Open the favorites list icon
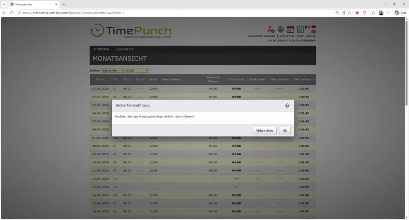This screenshot has height=220, width=409. 373,12
